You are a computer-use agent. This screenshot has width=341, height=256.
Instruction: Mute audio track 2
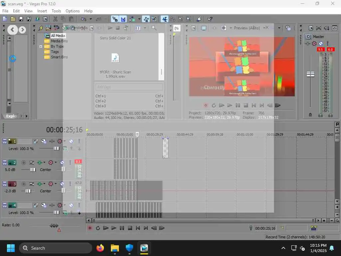[x=62, y=163]
